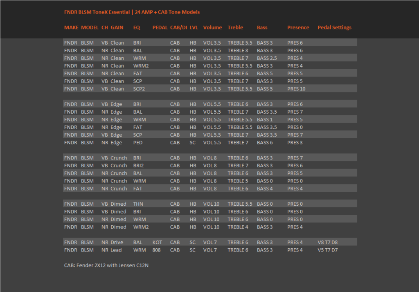Click 'BASS 5' in Clean FAT row

pyautogui.click(x=265, y=74)
